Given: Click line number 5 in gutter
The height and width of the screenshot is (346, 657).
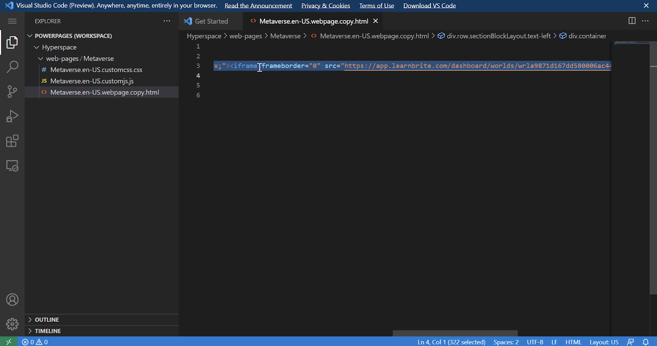Looking at the screenshot, I should click(x=198, y=85).
